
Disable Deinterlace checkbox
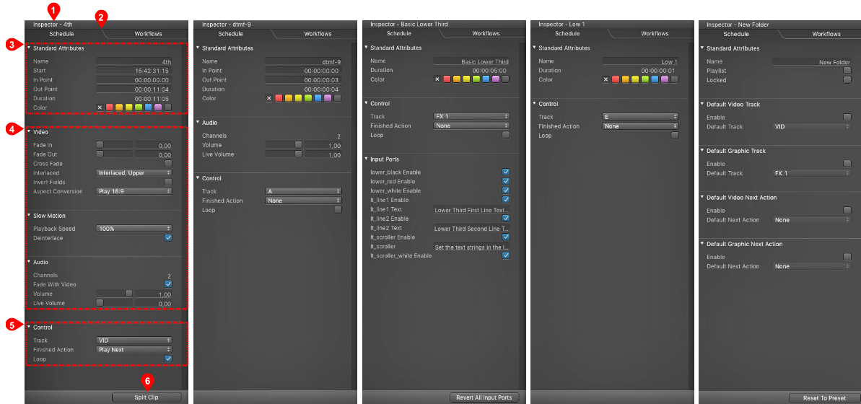pyautogui.click(x=168, y=237)
